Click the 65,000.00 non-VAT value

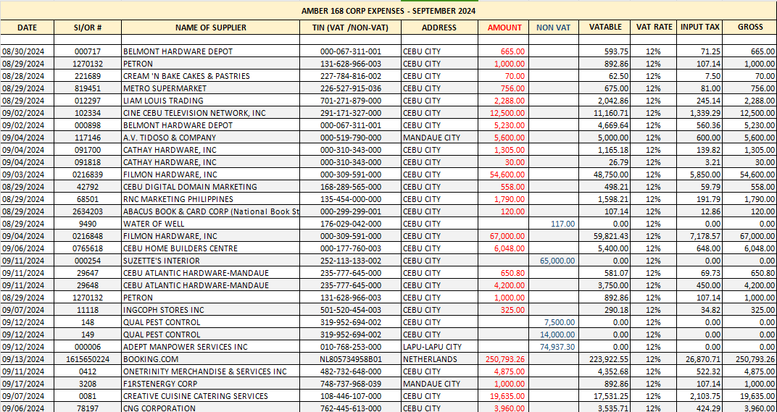(553, 261)
